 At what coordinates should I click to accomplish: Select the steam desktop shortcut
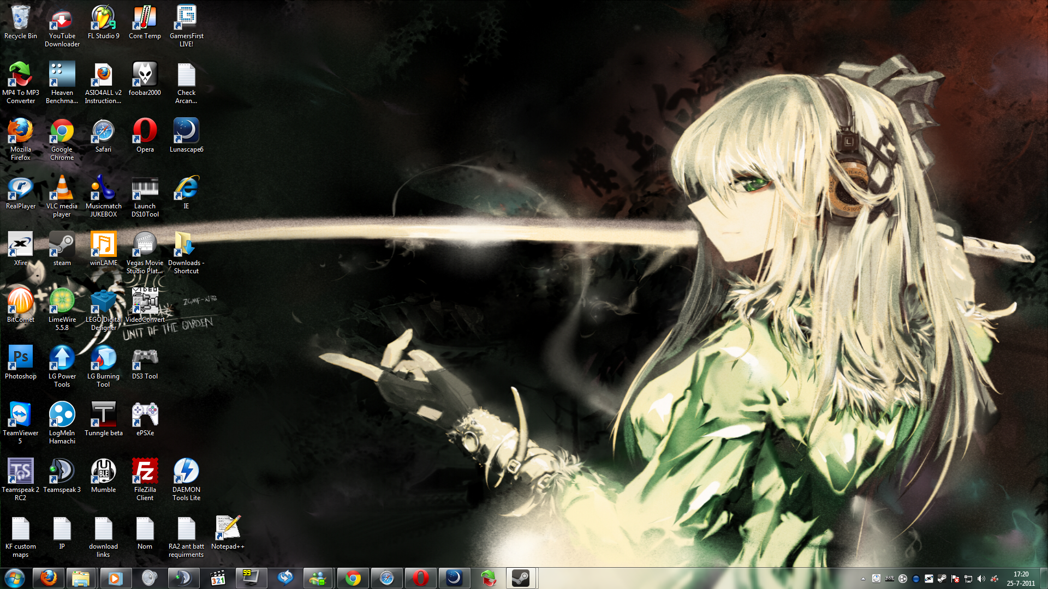point(62,250)
